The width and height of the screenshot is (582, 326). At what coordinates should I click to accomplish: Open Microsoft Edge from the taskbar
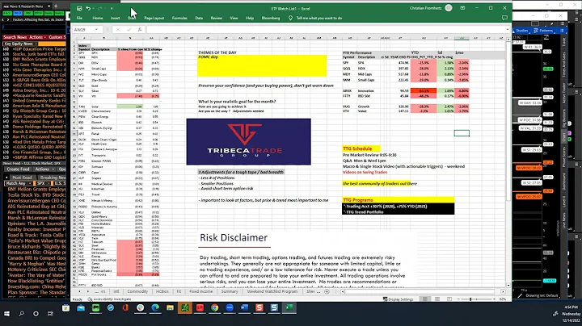tap(155, 308)
